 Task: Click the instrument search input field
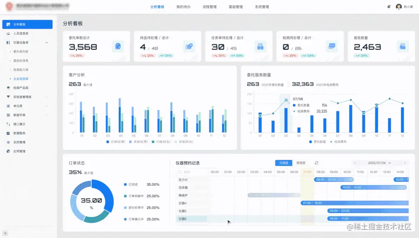[x=192, y=171]
